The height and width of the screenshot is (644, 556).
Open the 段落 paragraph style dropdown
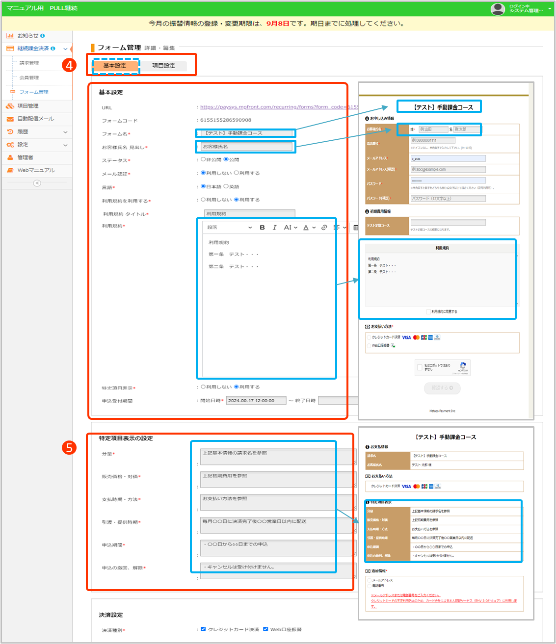click(x=229, y=228)
